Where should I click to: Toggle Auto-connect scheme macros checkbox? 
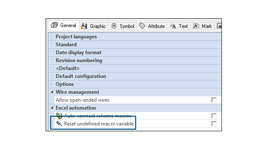(x=214, y=116)
